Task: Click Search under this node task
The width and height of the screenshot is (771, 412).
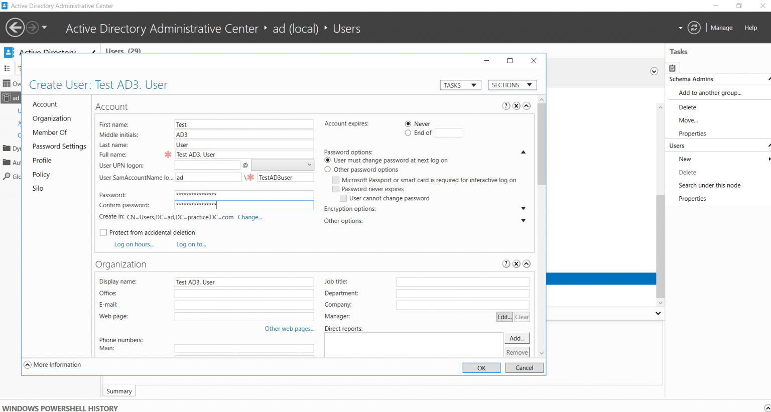Action: click(x=709, y=185)
